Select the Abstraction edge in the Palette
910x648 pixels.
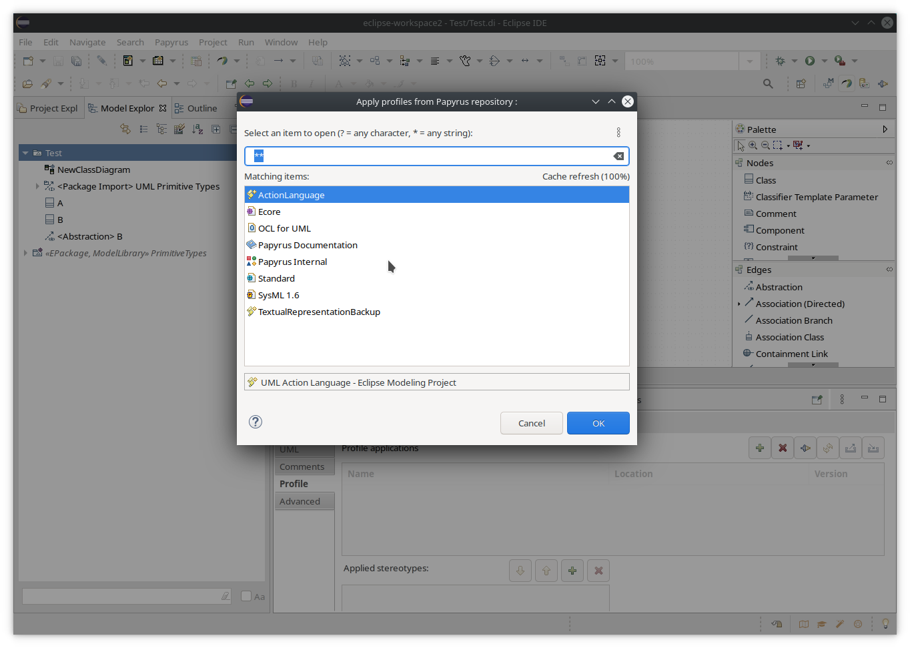click(773, 287)
